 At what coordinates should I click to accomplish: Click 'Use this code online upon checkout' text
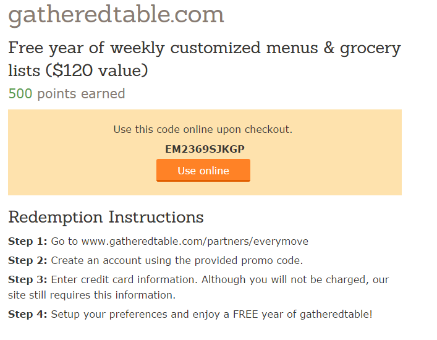coord(203,130)
